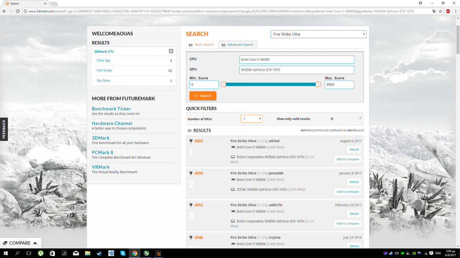
Task: Open Uplay from taskbar
Action: coord(111,253)
